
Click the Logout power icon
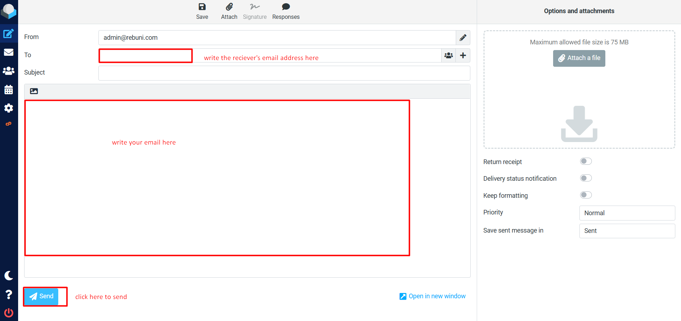point(9,313)
